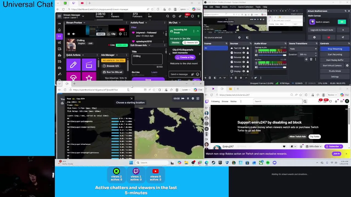Image resolution: width=351 pixels, height=197 pixels.
Task: Click Run 1m 30s ad button
Action: (112, 72)
